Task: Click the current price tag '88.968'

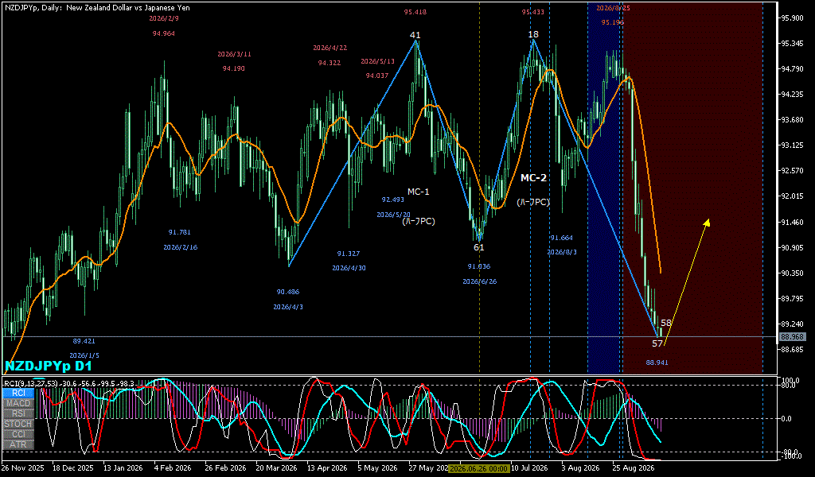Action: click(792, 337)
